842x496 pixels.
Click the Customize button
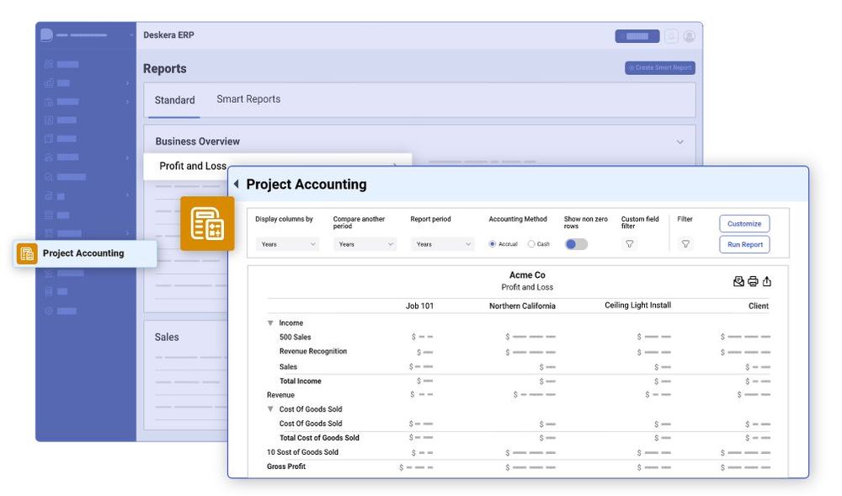coord(743,224)
